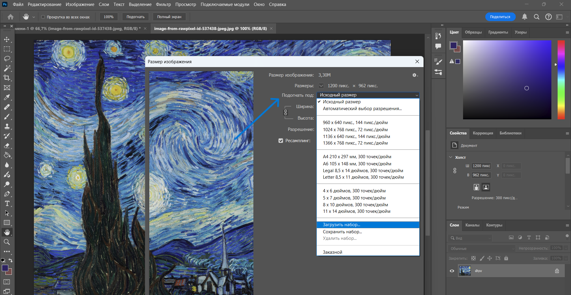Open Color panel options menu

point(567,32)
